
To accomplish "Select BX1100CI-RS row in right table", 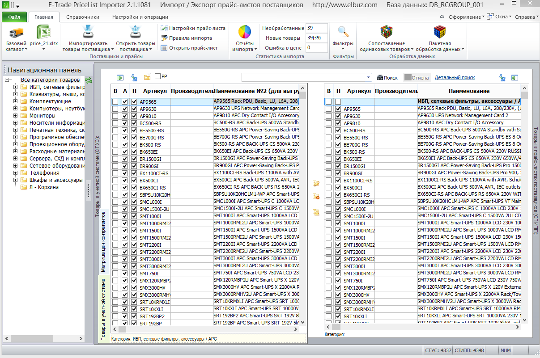I will coord(423,181).
